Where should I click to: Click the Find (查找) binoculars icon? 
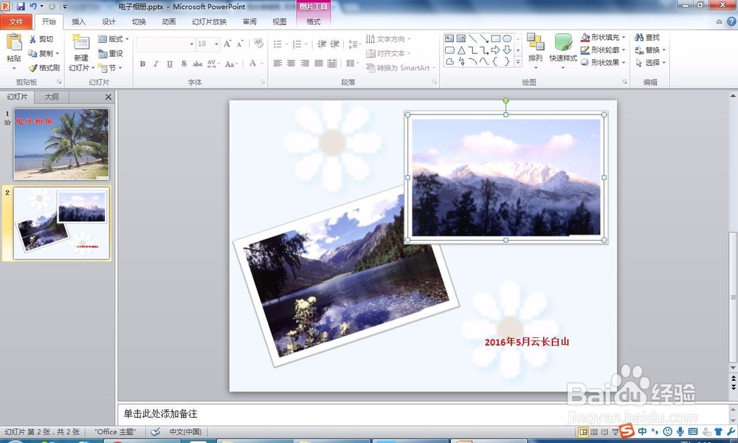(x=639, y=37)
